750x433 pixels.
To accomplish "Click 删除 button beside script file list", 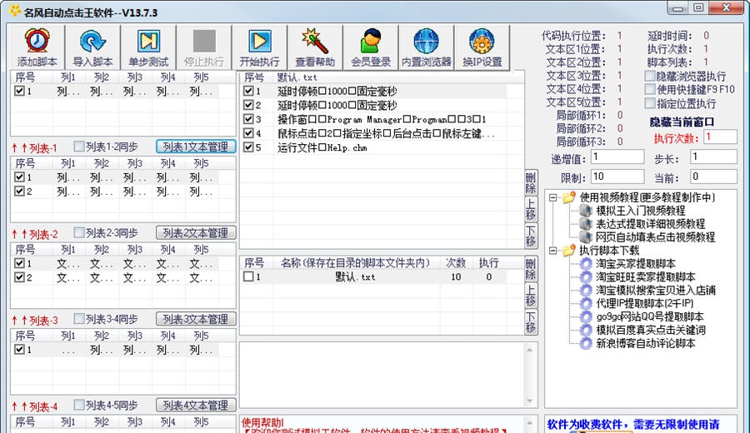I will point(531,269).
